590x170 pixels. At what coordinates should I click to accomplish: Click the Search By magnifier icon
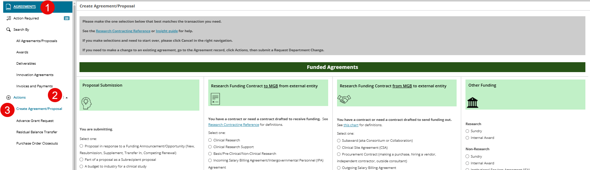tap(9, 30)
